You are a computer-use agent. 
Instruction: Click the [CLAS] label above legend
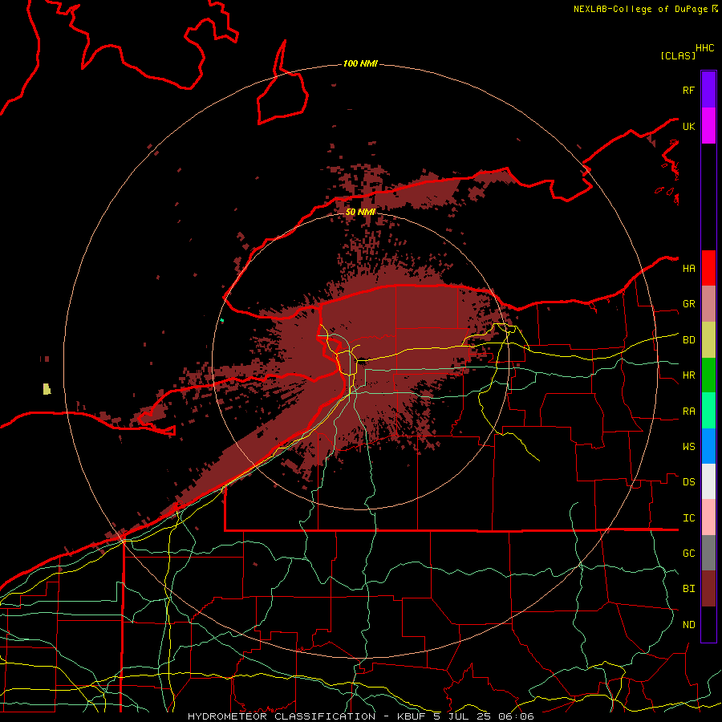pos(678,55)
